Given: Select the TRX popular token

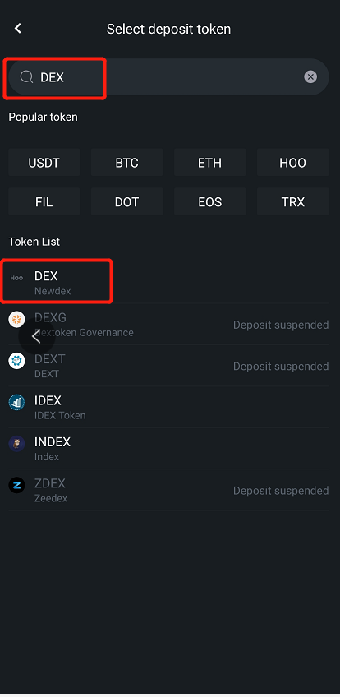Looking at the screenshot, I should (x=293, y=202).
